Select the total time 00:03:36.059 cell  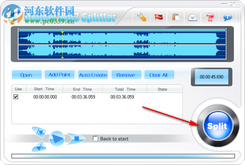[122, 97]
